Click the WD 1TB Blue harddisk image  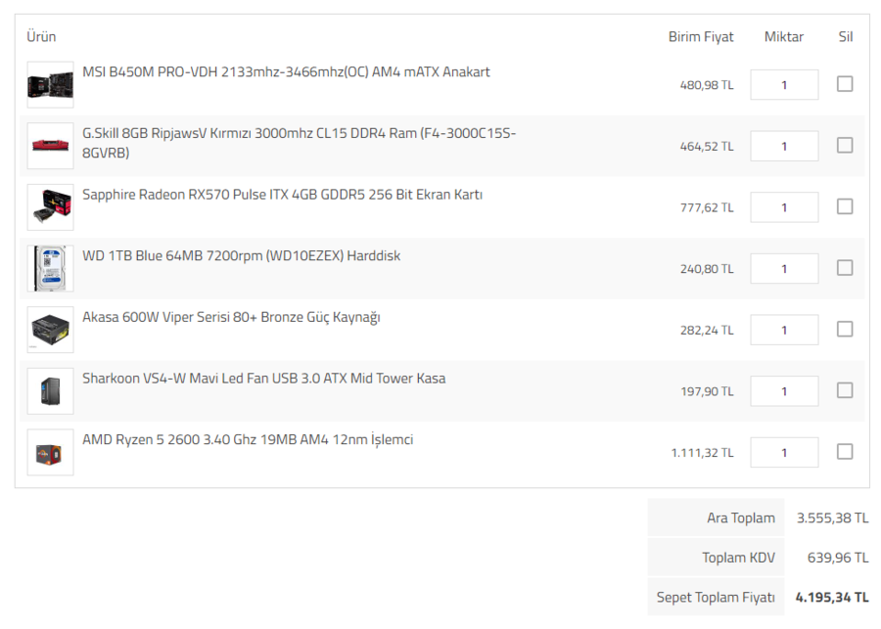coord(50,268)
